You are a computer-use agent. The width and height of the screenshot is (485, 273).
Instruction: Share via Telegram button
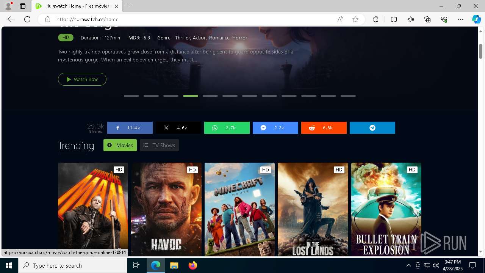click(372, 128)
